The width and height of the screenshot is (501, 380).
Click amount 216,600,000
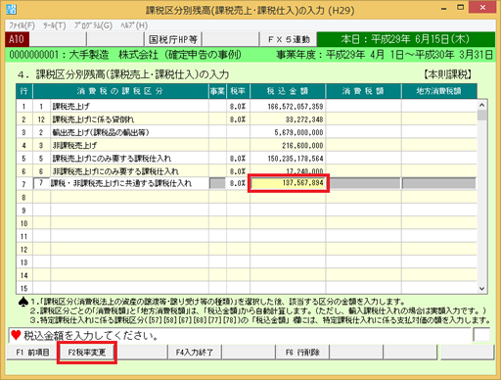tap(302, 146)
